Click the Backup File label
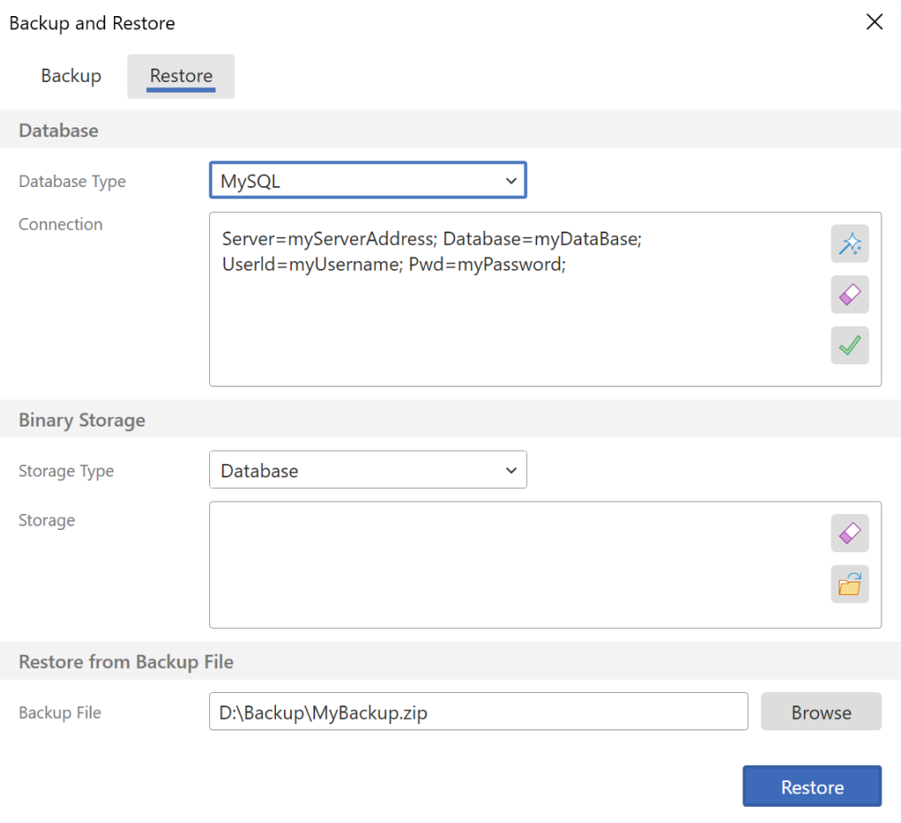This screenshot has width=901, height=823. pos(60,713)
